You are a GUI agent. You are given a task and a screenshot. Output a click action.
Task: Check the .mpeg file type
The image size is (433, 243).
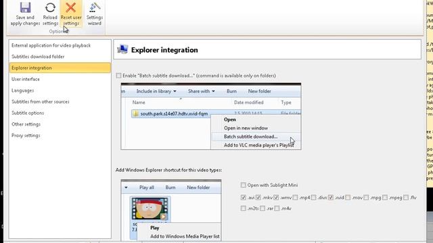(385, 198)
